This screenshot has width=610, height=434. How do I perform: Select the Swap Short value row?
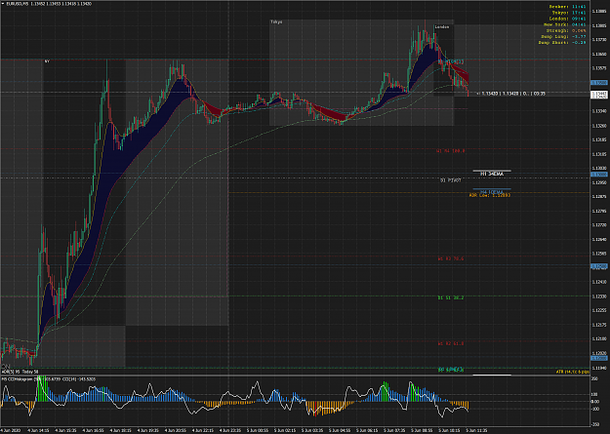click(562, 42)
